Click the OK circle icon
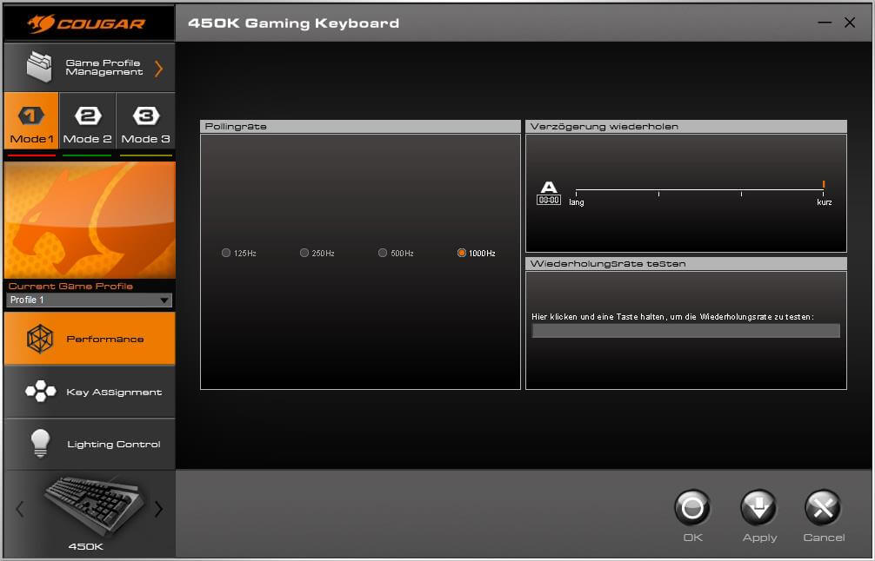The image size is (875, 561). point(692,508)
